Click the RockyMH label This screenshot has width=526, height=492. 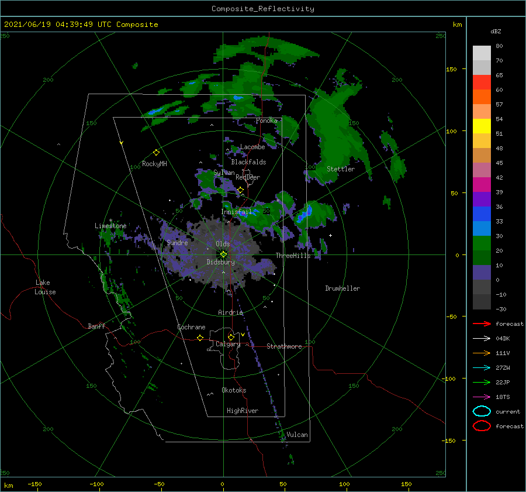point(154,164)
